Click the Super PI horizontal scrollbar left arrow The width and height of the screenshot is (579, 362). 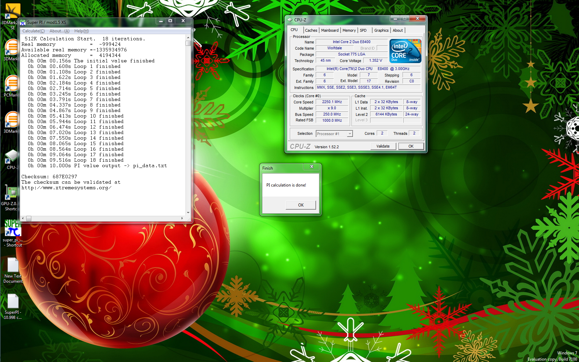coord(23,218)
